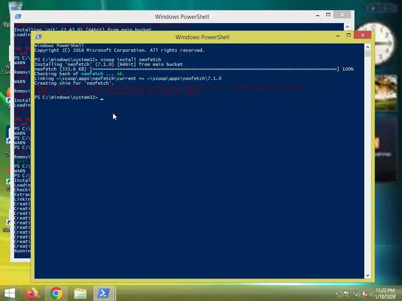Open the Action Center flag icon
402x301 pixels.
click(x=346, y=293)
